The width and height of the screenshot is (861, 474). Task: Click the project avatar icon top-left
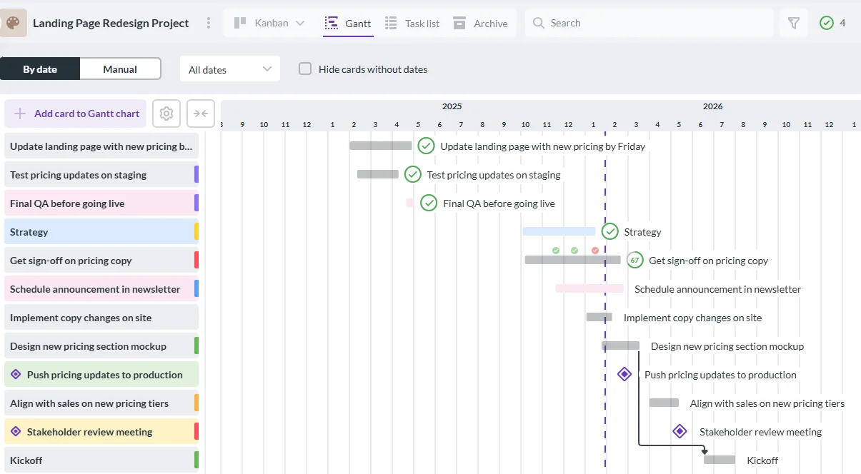13,22
